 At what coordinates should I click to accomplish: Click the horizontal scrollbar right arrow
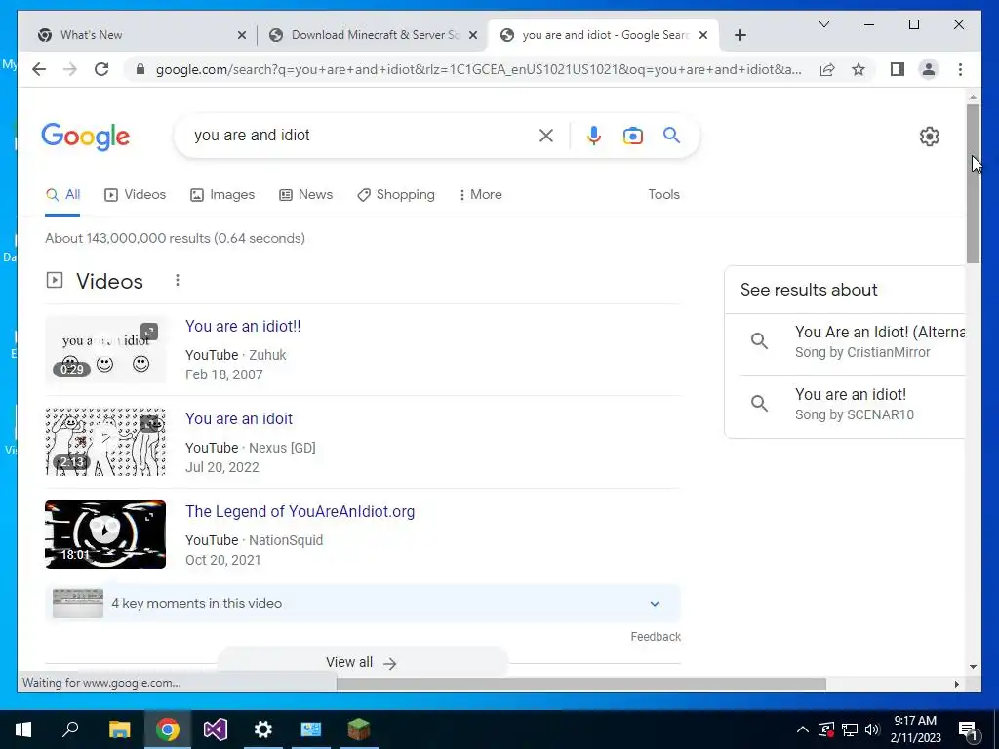click(x=956, y=684)
